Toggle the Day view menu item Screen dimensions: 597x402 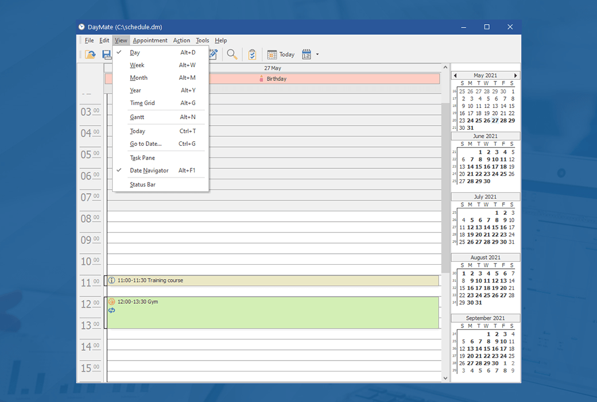(161, 53)
